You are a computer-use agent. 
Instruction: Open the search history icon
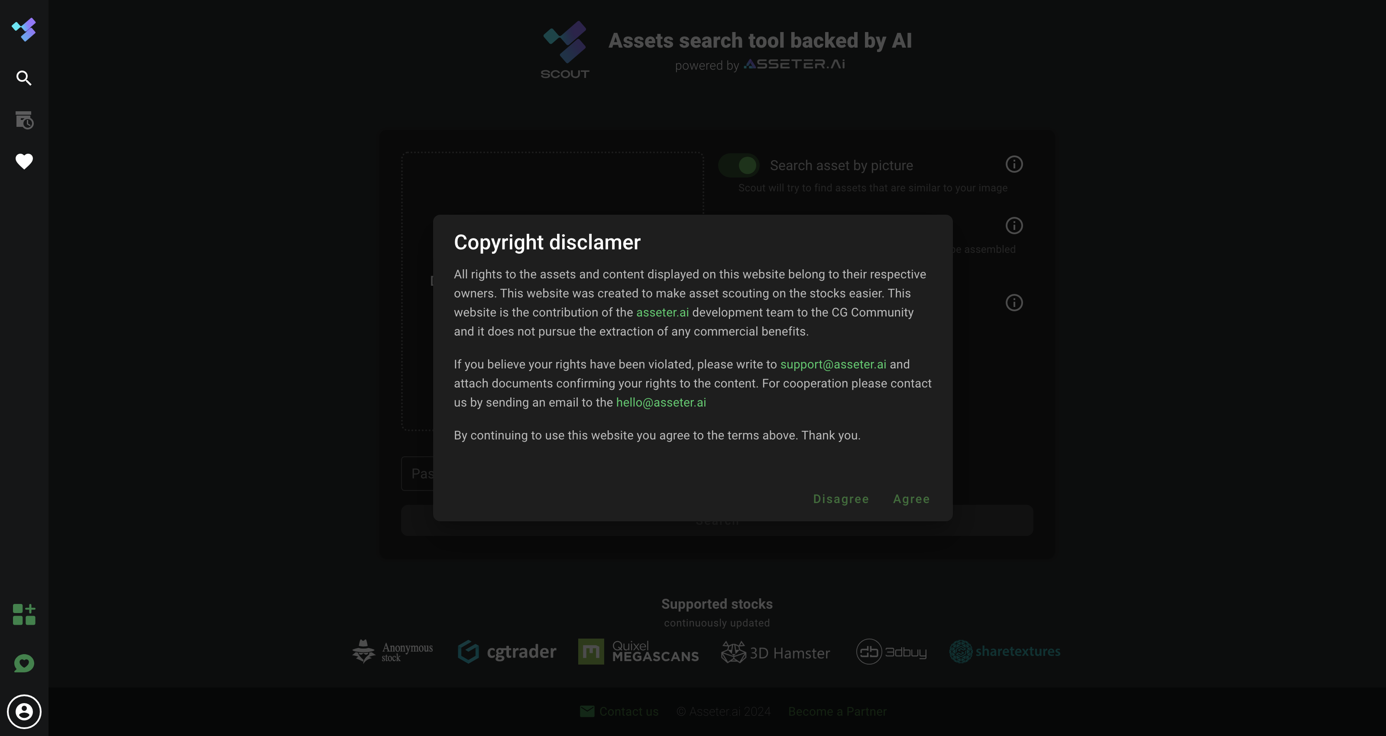point(24,120)
